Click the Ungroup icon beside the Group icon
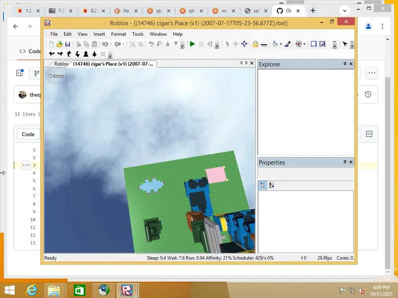 140,44
